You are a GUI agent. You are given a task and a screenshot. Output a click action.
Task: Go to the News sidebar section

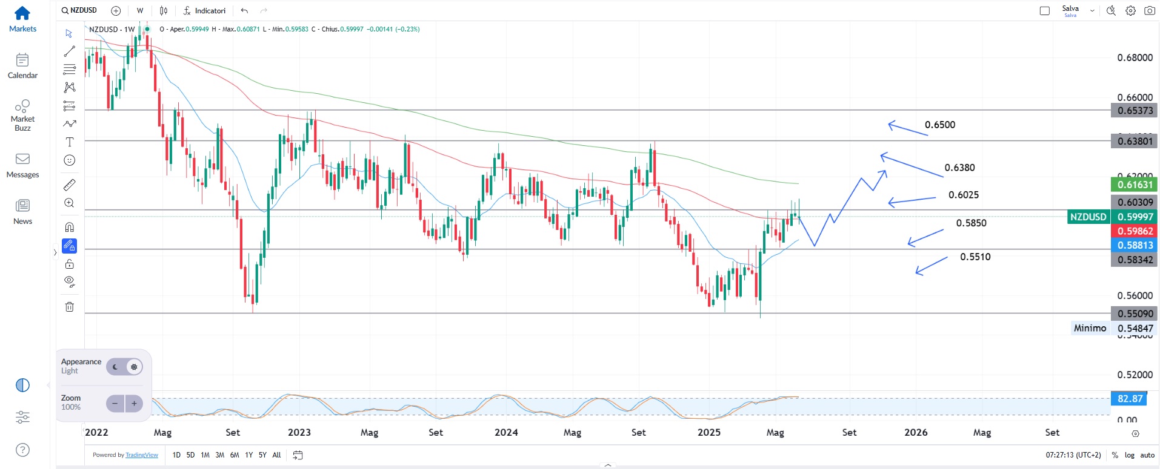pyautogui.click(x=22, y=212)
